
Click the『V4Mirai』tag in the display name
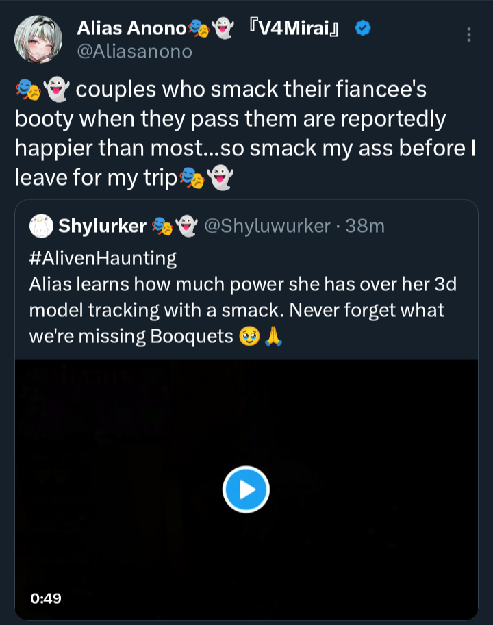click(294, 28)
